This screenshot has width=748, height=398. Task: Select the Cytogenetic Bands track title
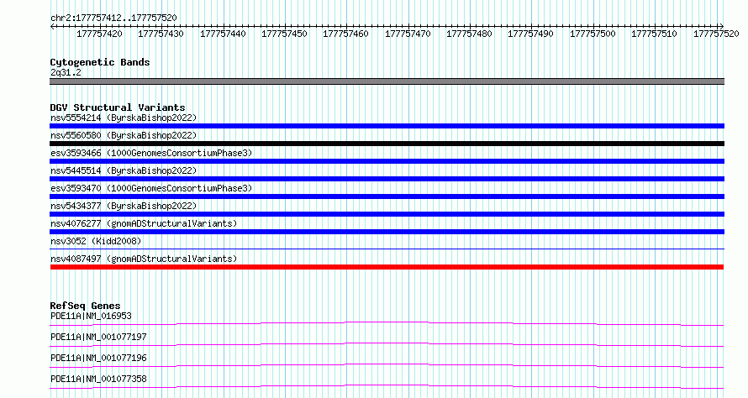click(x=100, y=62)
